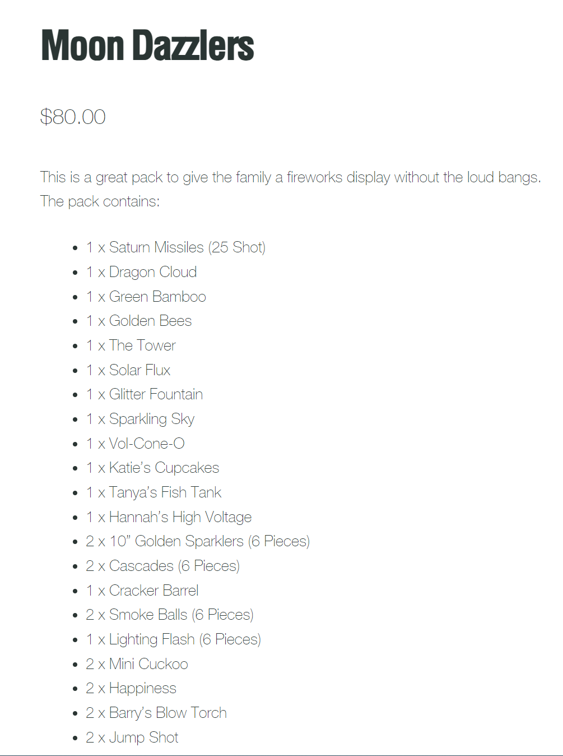Viewport: 563px width, 756px height.
Task: Click the Jump Shot list entry
Action: pyautogui.click(x=132, y=737)
